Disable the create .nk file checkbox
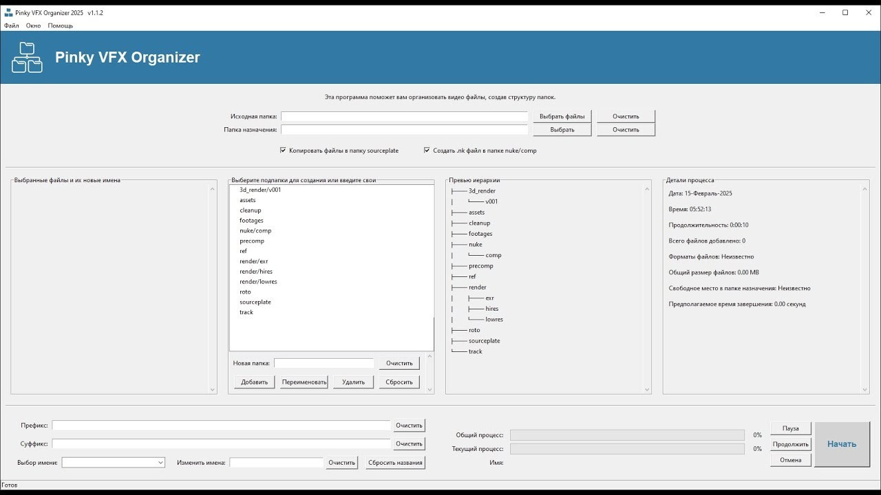Image resolution: width=881 pixels, height=495 pixels. click(427, 151)
